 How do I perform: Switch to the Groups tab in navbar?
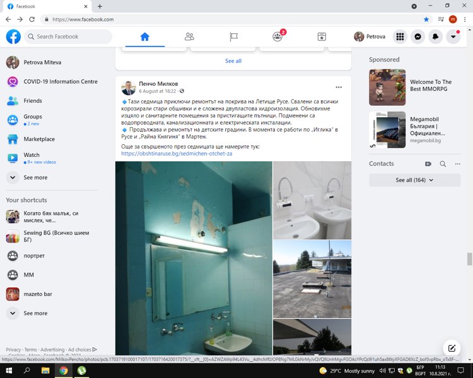pyautogui.click(x=277, y=37)
